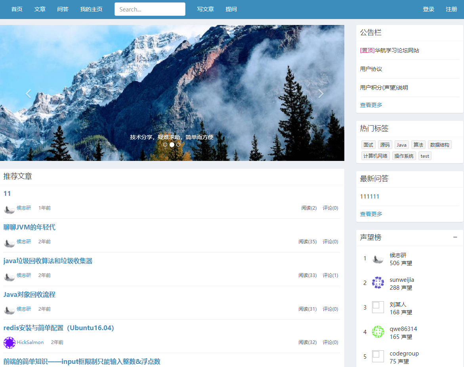Open article redis安装与简单配置
Viewport: 464px width, 367px height.
(59, 328)
